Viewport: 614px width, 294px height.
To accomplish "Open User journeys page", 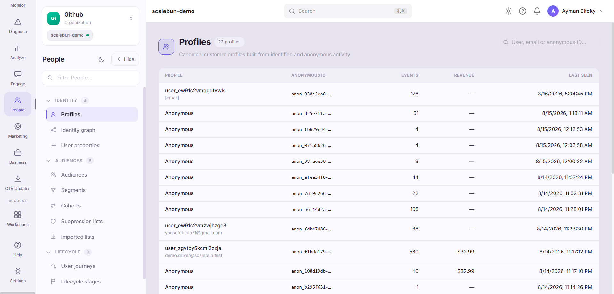I will tap(92, 266).
